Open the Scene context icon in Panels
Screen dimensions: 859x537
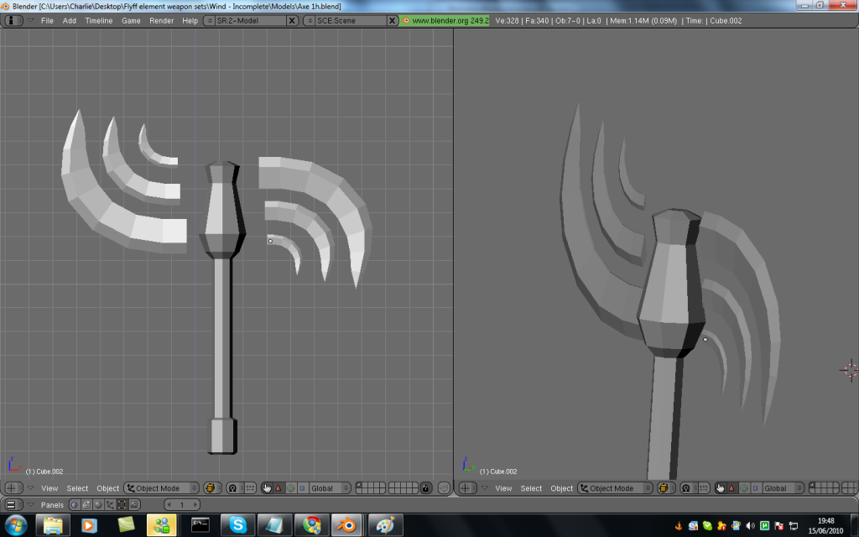point(134,504)
